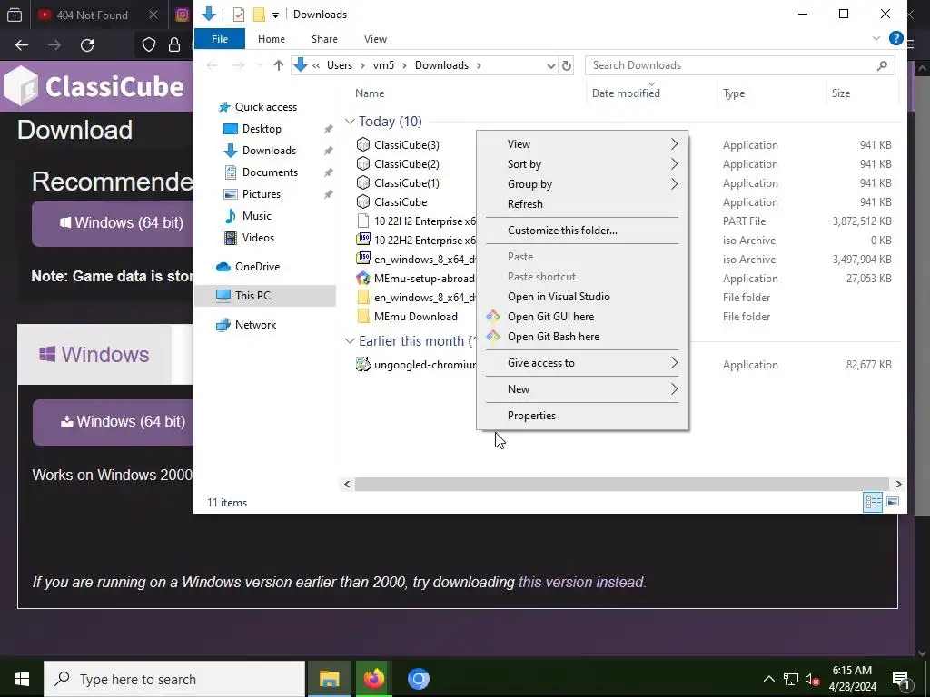Open the File ribbon tab
Viewport: 930px width, 697px height.
pos(220,39)
